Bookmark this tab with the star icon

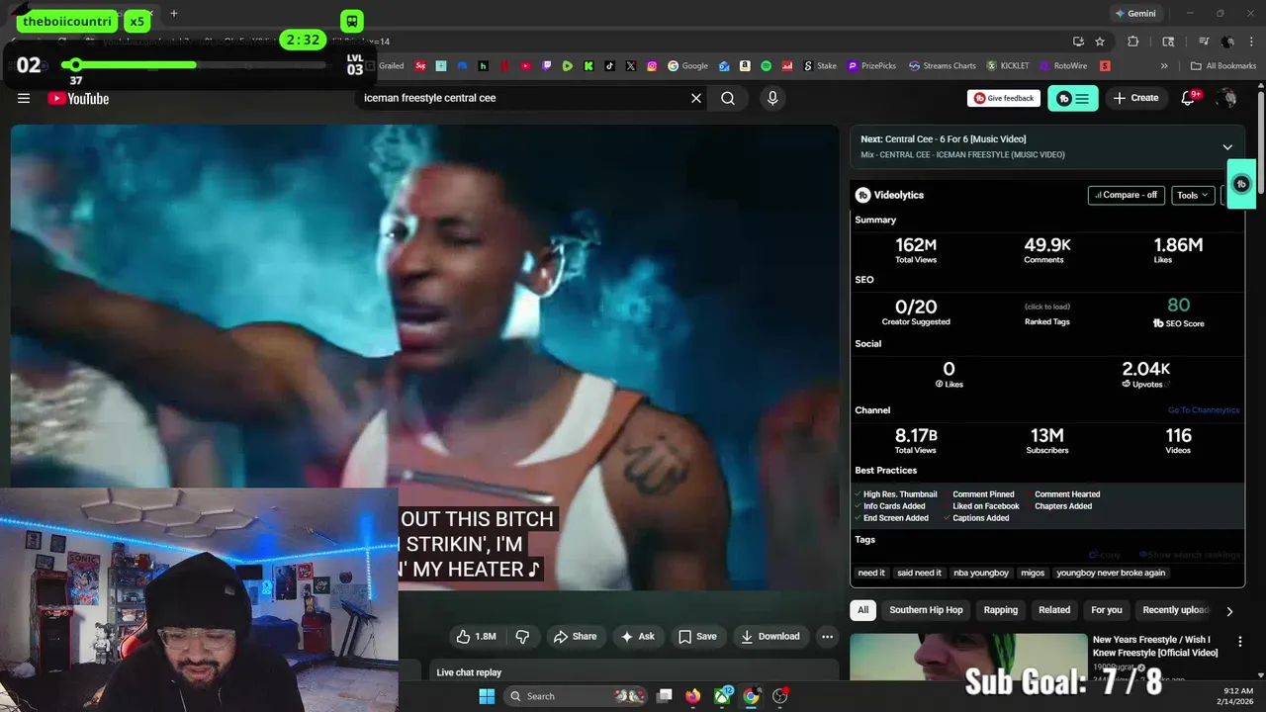pyautogui.click(x=1100, y=42)
